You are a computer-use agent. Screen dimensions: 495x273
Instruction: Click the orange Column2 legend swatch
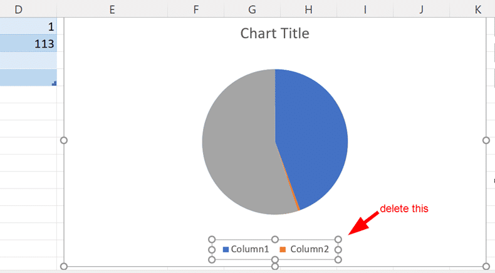click(x=283, y=249)
